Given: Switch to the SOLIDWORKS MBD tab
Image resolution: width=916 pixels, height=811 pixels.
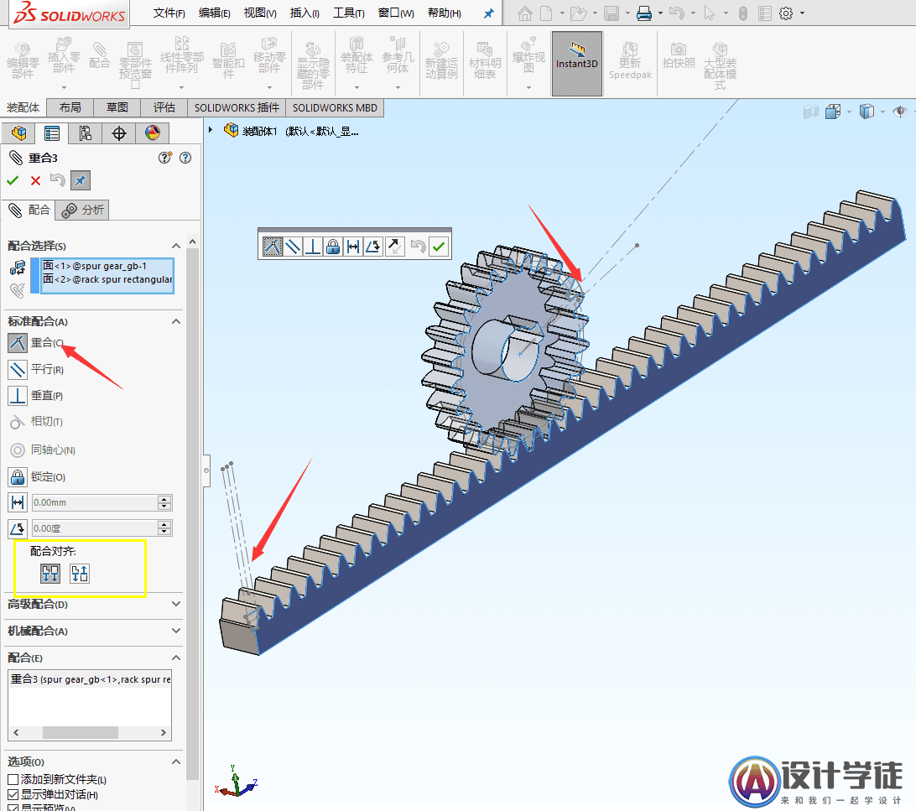Looking at the screenshot, I should [335, 107].
